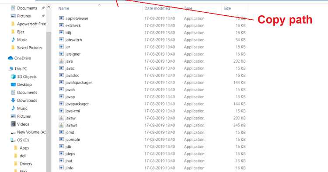Open the OS (C:) drive
The height and width of the screenshot is (172, 328).
coord(20,140)
